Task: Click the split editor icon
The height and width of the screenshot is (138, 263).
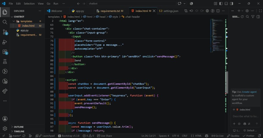Action: point(218,11)
